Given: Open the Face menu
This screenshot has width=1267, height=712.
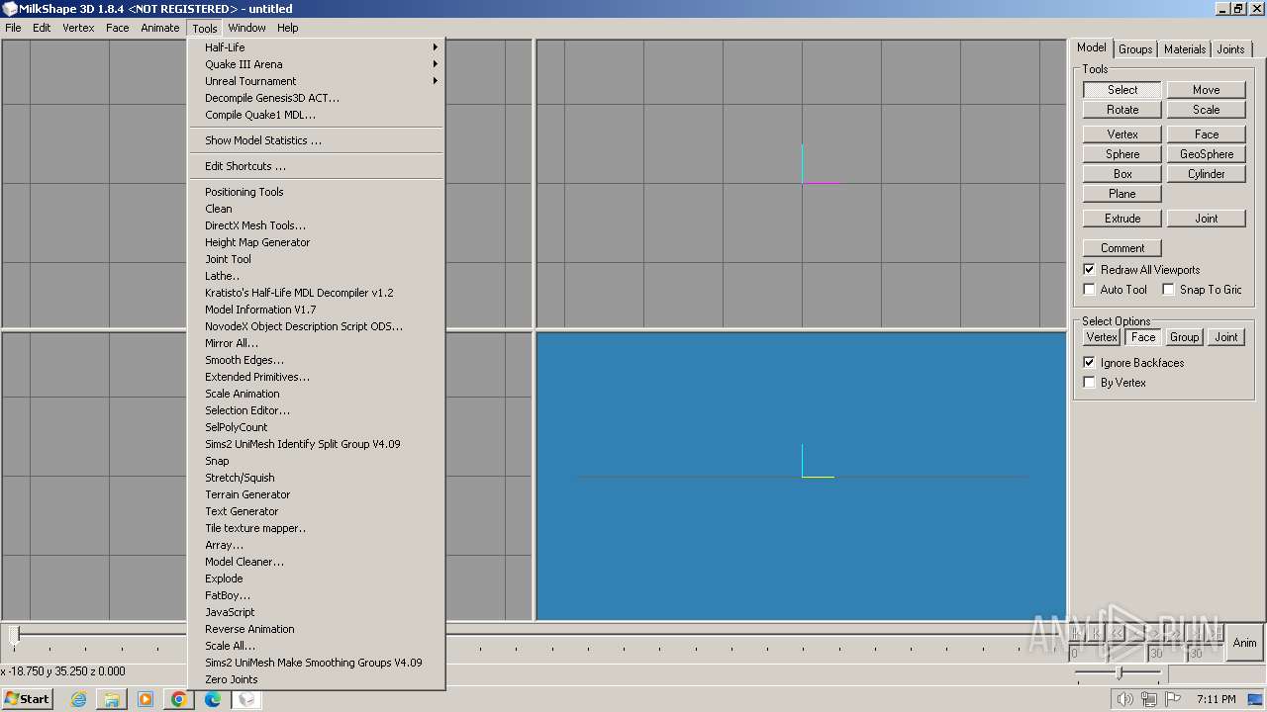Looking at the screenshot, I should coord(118,28).
